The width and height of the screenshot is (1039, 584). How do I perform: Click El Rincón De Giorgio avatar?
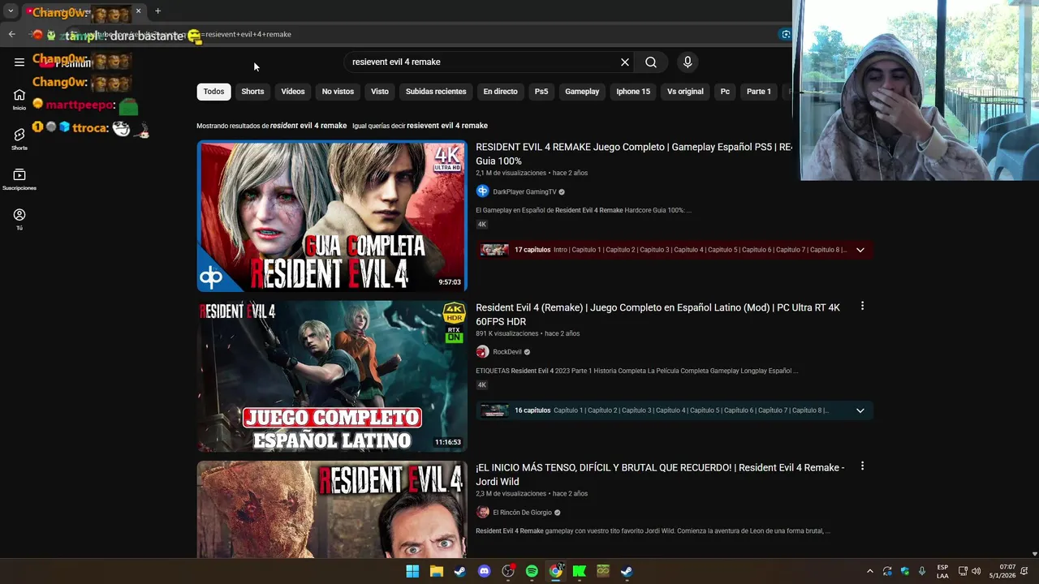[x=482, y=513]
